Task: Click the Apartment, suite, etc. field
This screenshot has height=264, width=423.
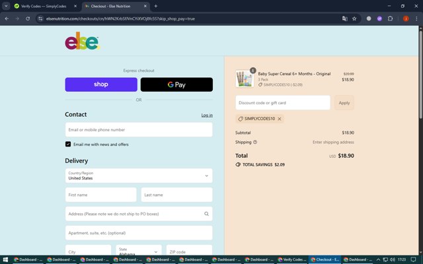Action: (x=139, y=233)
